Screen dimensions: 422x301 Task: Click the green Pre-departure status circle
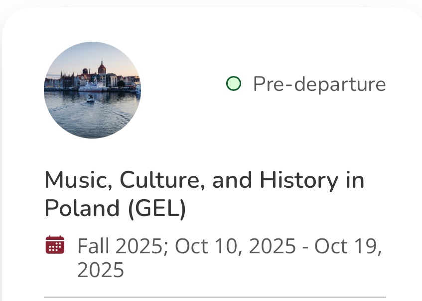[233, 83]
